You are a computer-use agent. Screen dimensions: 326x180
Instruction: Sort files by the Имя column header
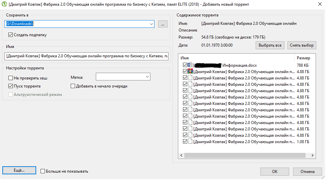pos(235,58)
